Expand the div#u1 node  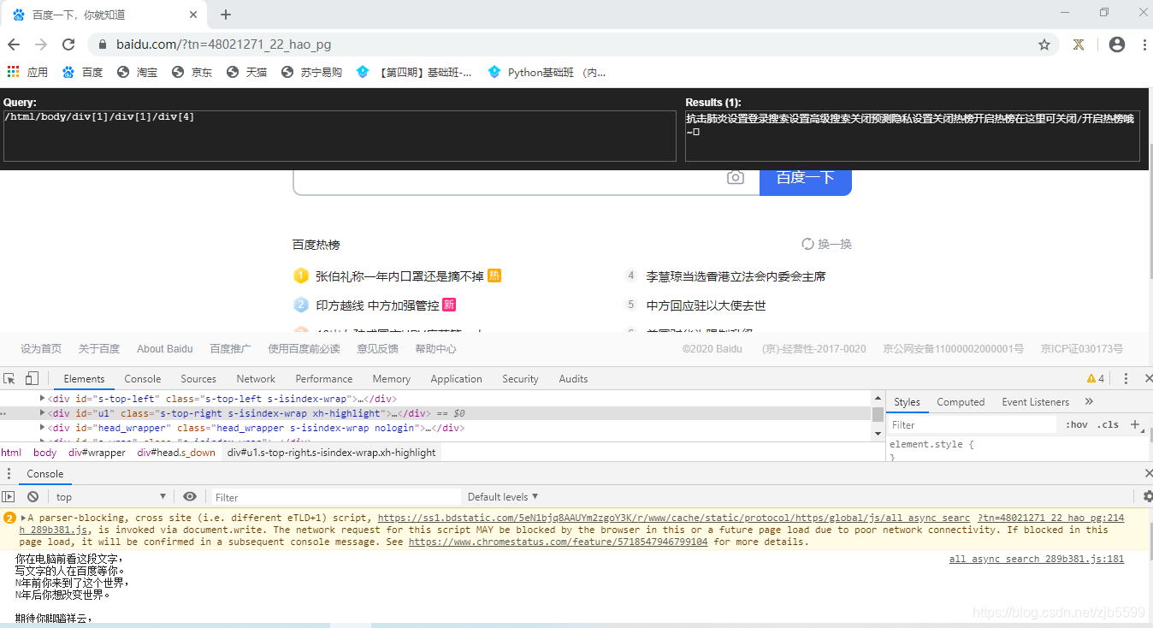(x=43, y=413)
